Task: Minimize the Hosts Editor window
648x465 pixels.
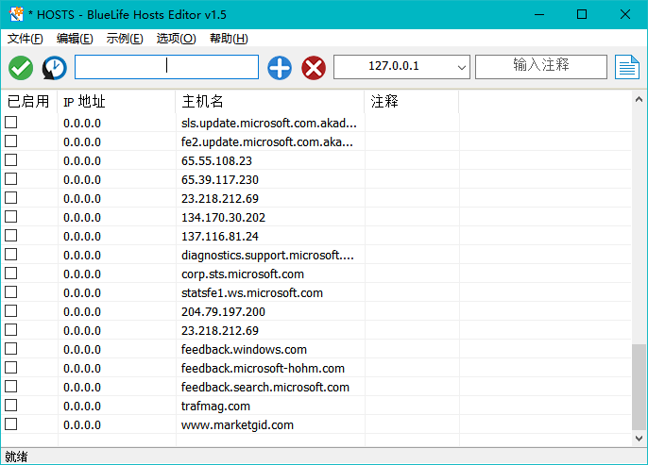Action: tap(539, 14)
